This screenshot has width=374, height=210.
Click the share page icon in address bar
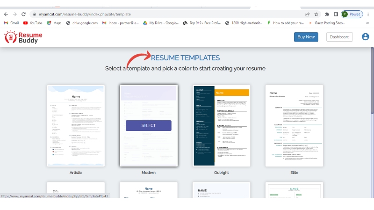point(306,14)
